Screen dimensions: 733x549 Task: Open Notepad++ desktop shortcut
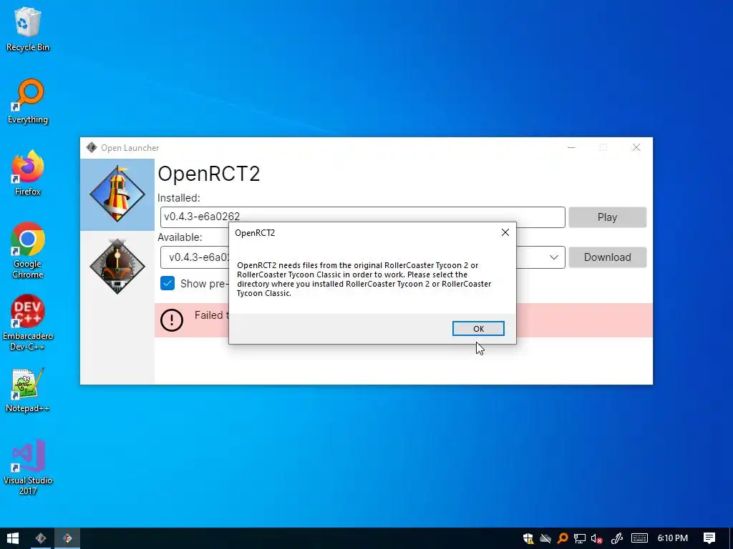click(28, 390)
